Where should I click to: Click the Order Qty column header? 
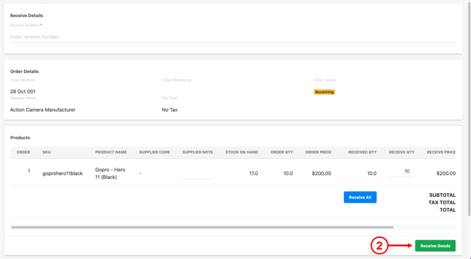281,152
